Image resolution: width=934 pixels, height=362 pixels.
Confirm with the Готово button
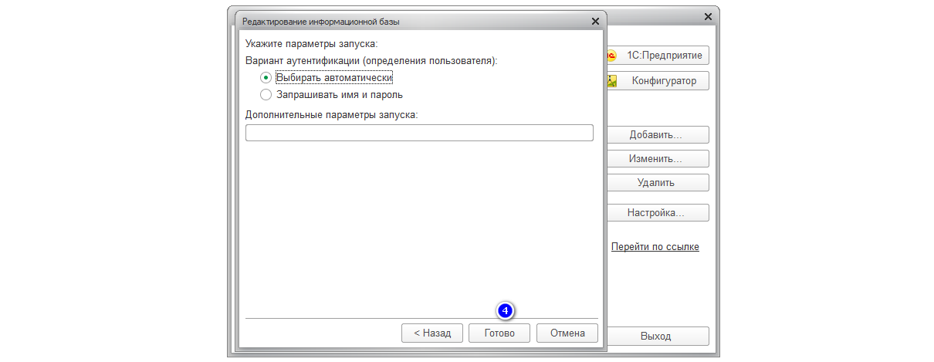coord(499,333)
